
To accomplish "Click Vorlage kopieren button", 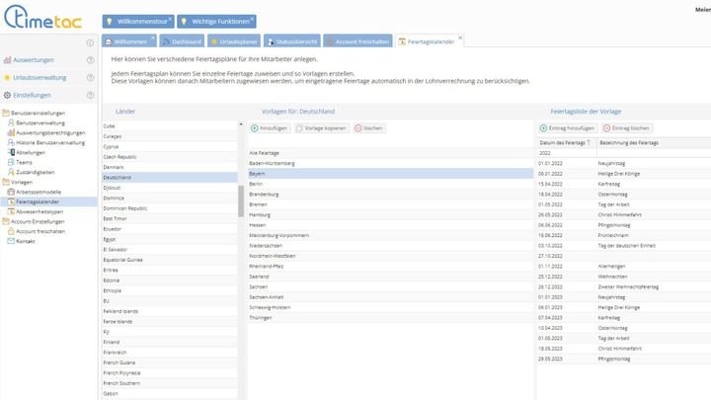I will 321,128.
